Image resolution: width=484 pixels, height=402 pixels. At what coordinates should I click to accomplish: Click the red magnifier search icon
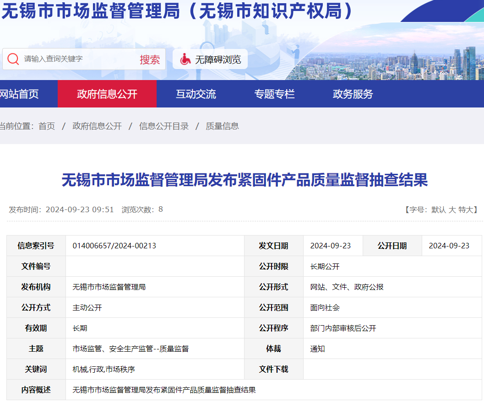pos(13,59)
